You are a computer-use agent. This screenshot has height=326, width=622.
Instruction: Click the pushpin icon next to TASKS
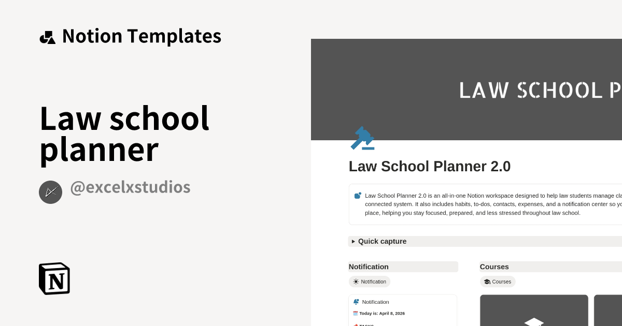coord(356,324)
